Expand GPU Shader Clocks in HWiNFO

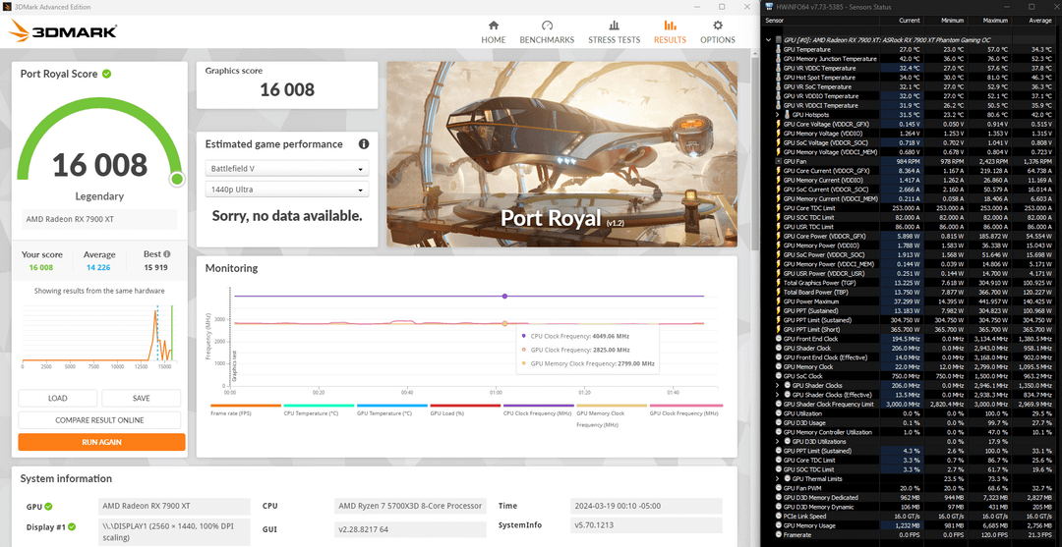tap(778, 385)
